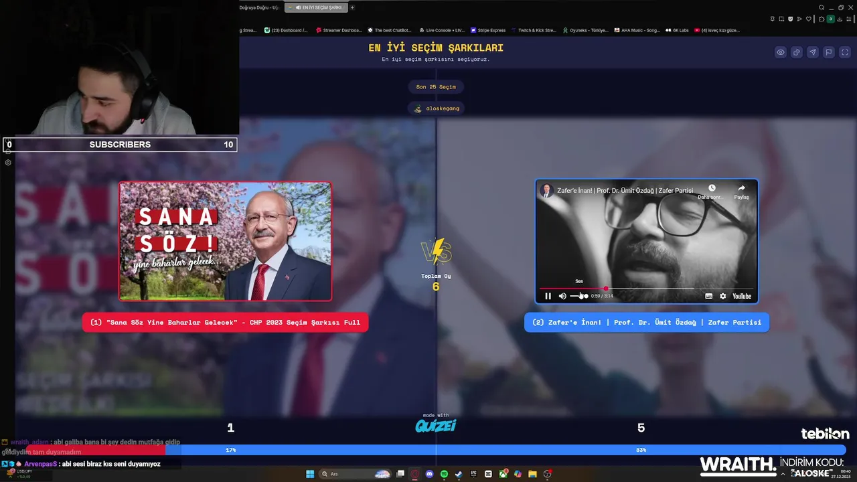Screen dimensions: 857x482
Task: Open the Windows Start menu
Action: [310, 474]
